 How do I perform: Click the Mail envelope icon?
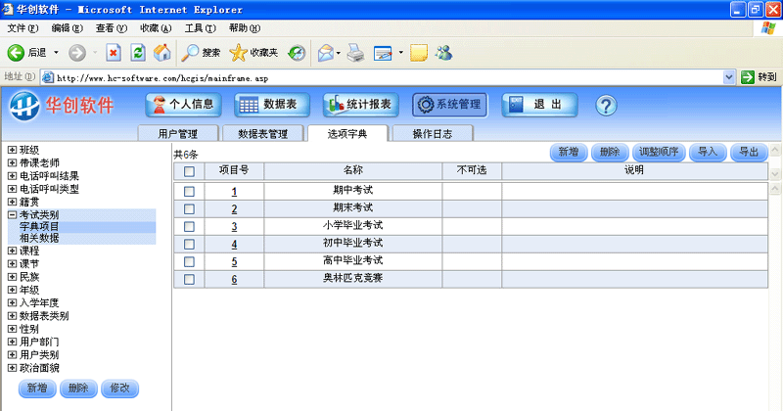coord(326,53)
